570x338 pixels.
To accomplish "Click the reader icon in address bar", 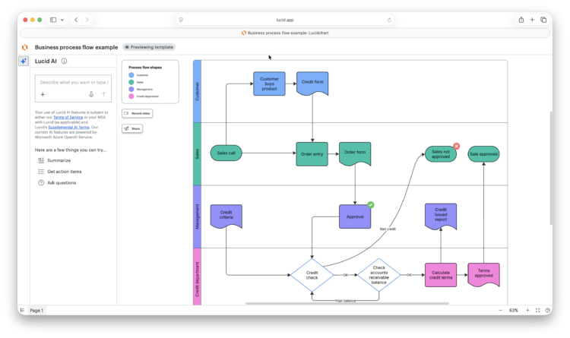I will tap(181, 20).
